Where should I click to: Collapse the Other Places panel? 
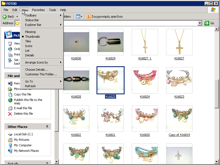(x=47, y=127)
